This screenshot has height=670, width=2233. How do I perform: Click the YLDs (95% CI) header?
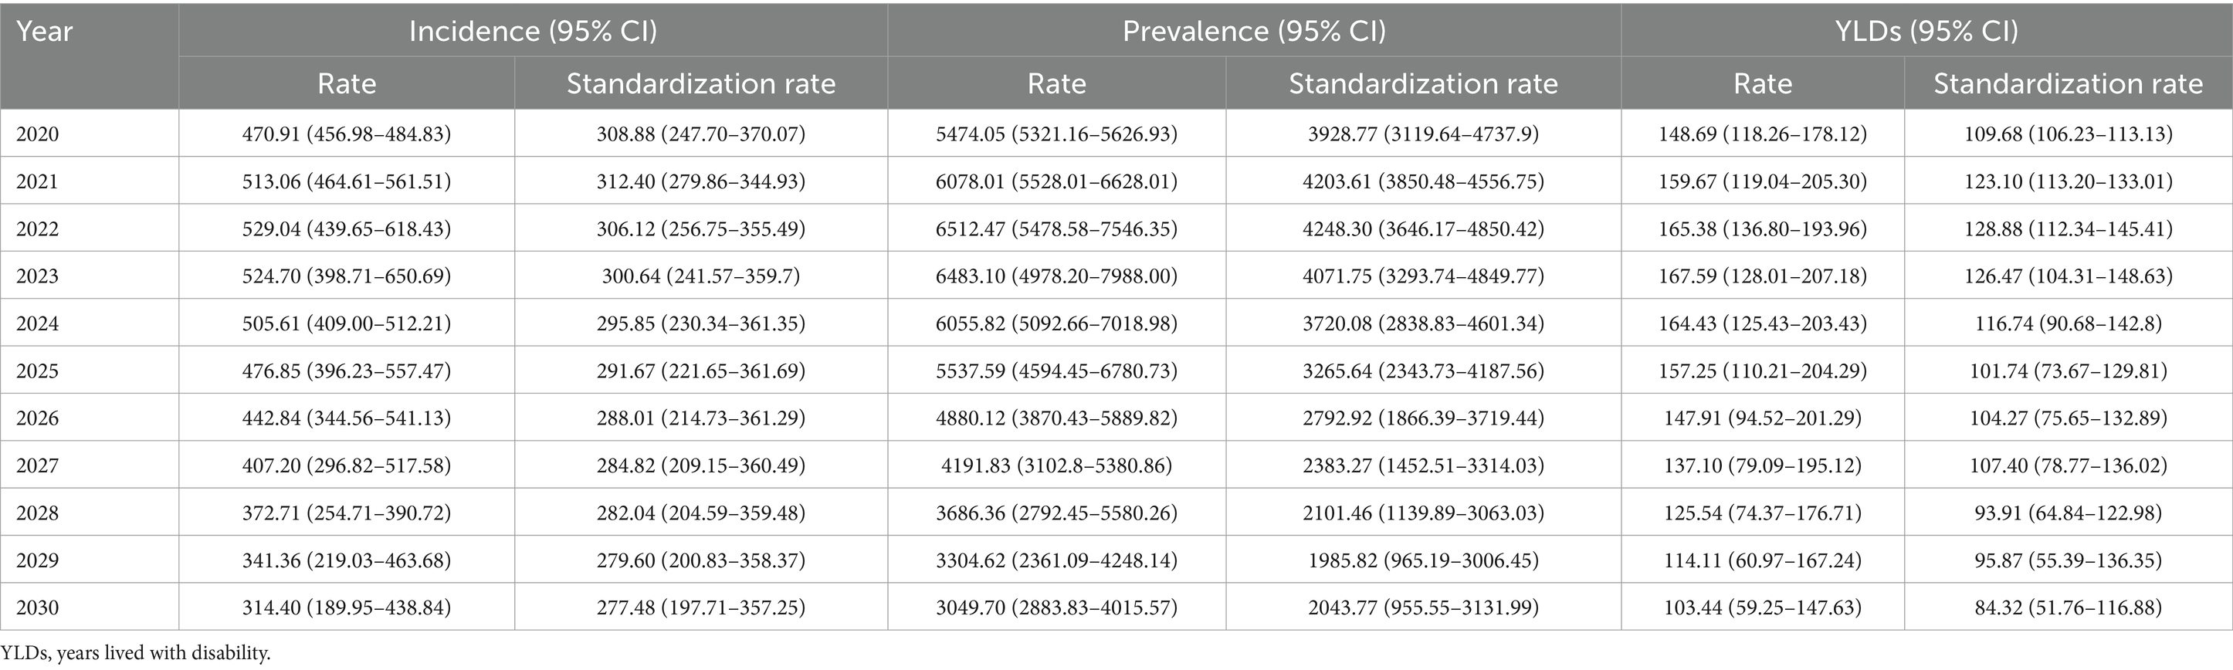click(1926, 31)
